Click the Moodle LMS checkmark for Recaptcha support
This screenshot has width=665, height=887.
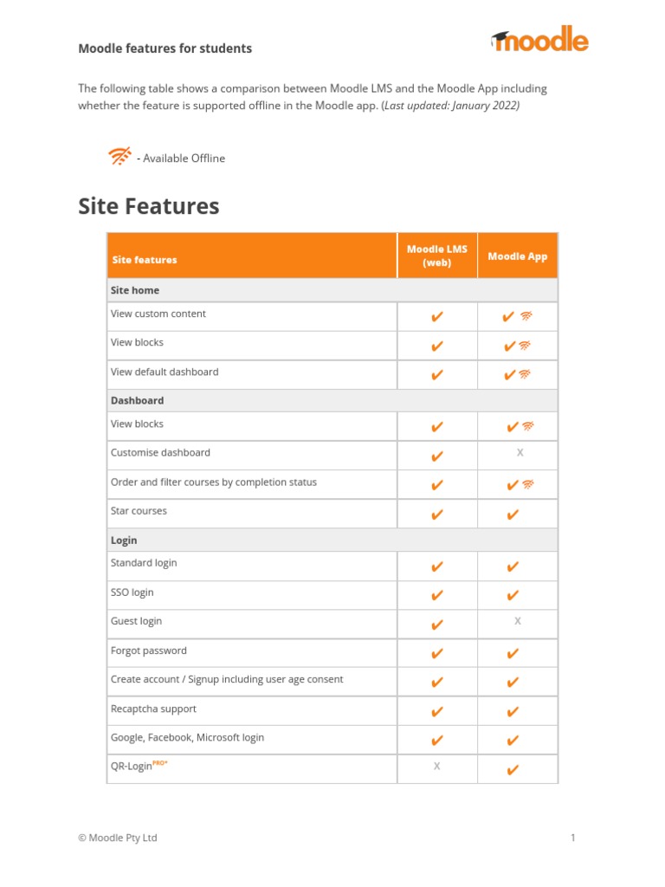(437, 712)
